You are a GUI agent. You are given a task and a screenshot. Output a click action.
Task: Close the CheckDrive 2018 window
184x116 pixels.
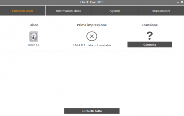(182, 2)
